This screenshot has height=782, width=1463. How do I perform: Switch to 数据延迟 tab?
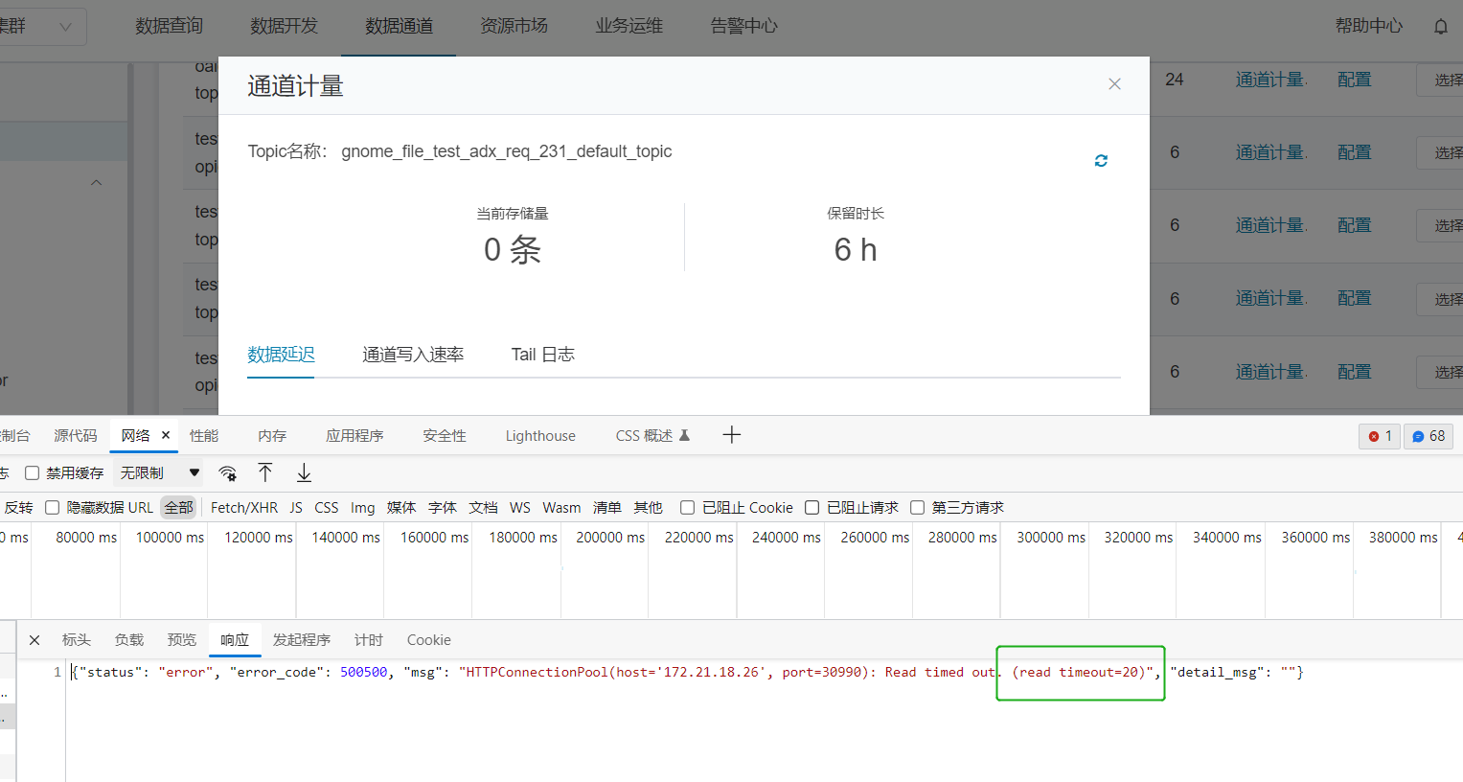(281, 355)
